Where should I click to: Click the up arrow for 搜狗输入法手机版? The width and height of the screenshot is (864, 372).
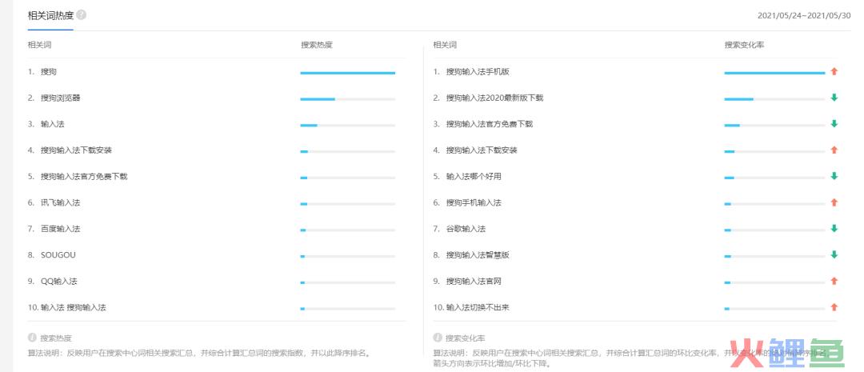(834, 72)
